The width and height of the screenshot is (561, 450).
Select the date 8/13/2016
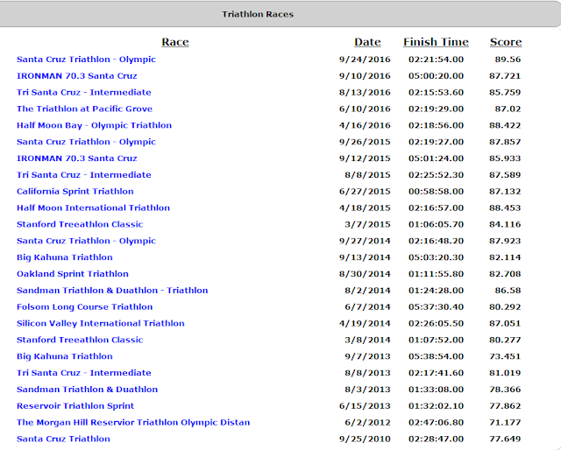click(365, 92)
